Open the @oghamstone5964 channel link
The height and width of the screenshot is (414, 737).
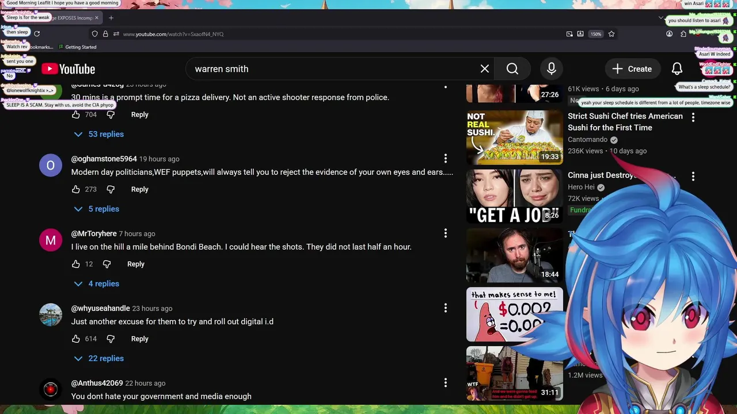pos(104,159)
